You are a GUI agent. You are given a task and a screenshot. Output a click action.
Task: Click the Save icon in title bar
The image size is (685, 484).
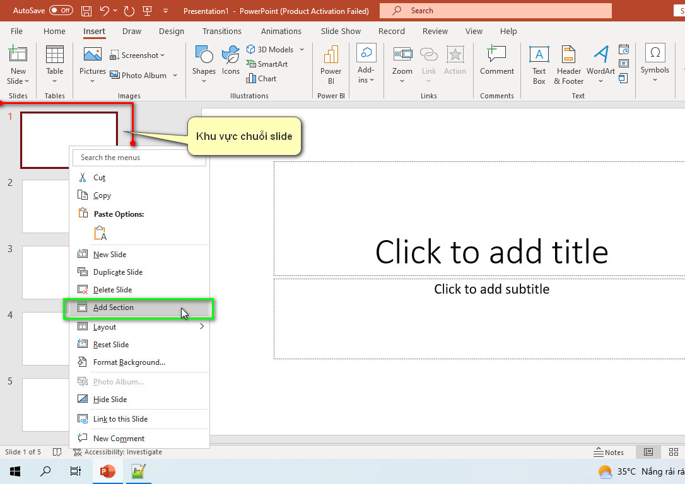(86, 11)
